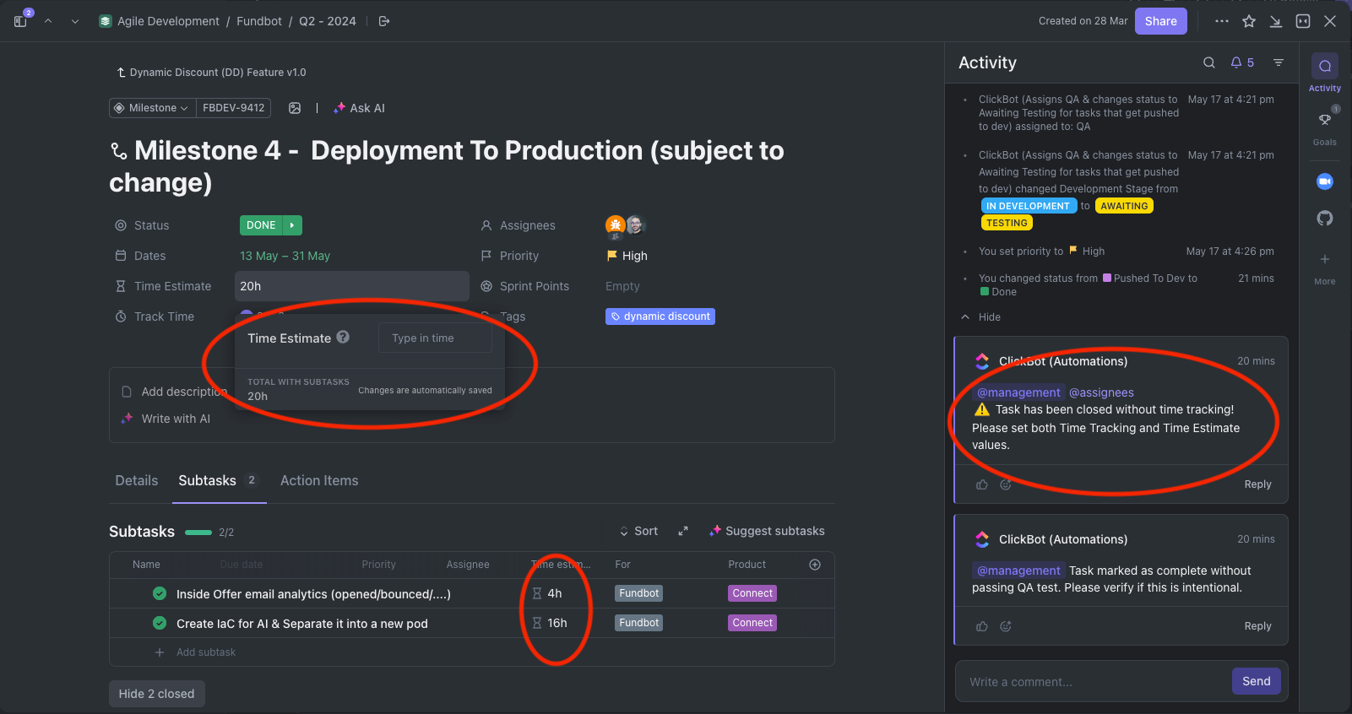Open the three-dot task menu
This screenshot has height=714, width=1352.
click(1222, 21)
